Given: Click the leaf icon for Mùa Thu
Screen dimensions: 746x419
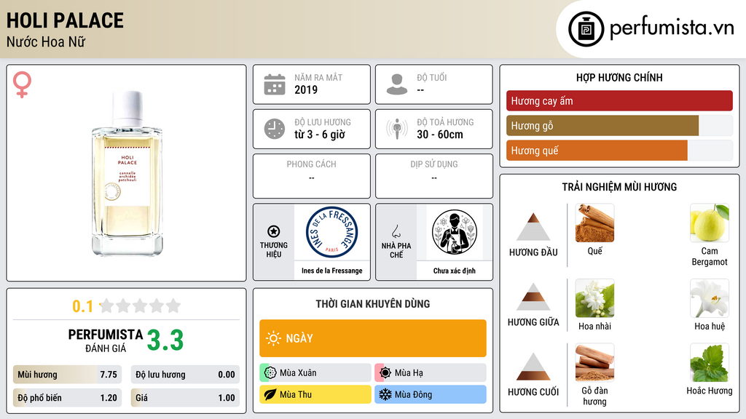Looking at the screenshot, I should [270, 394].
